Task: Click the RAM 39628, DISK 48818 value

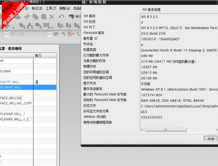Action: (172, 100)
